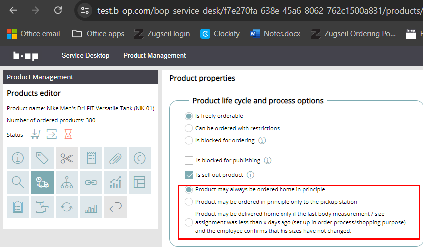Open the Service Desktop menu
This screenshot has height=247, width=423.
(x=85, y=56)
